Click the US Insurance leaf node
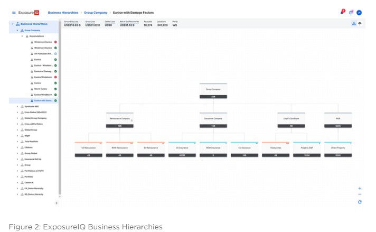The width and height of the screenshot is (376, 232). tap(182, 150)
